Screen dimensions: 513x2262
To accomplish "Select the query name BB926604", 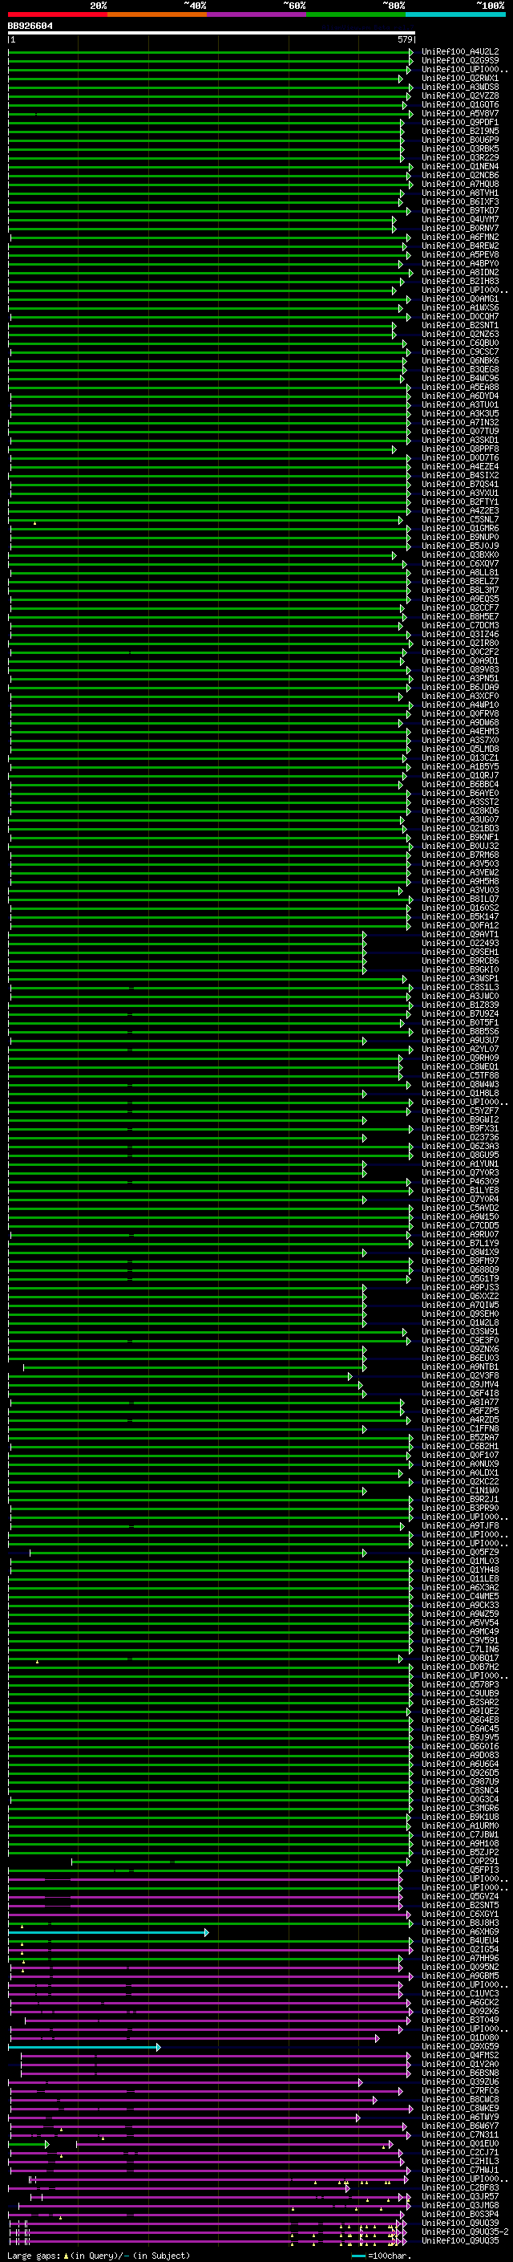I will 30,26.
